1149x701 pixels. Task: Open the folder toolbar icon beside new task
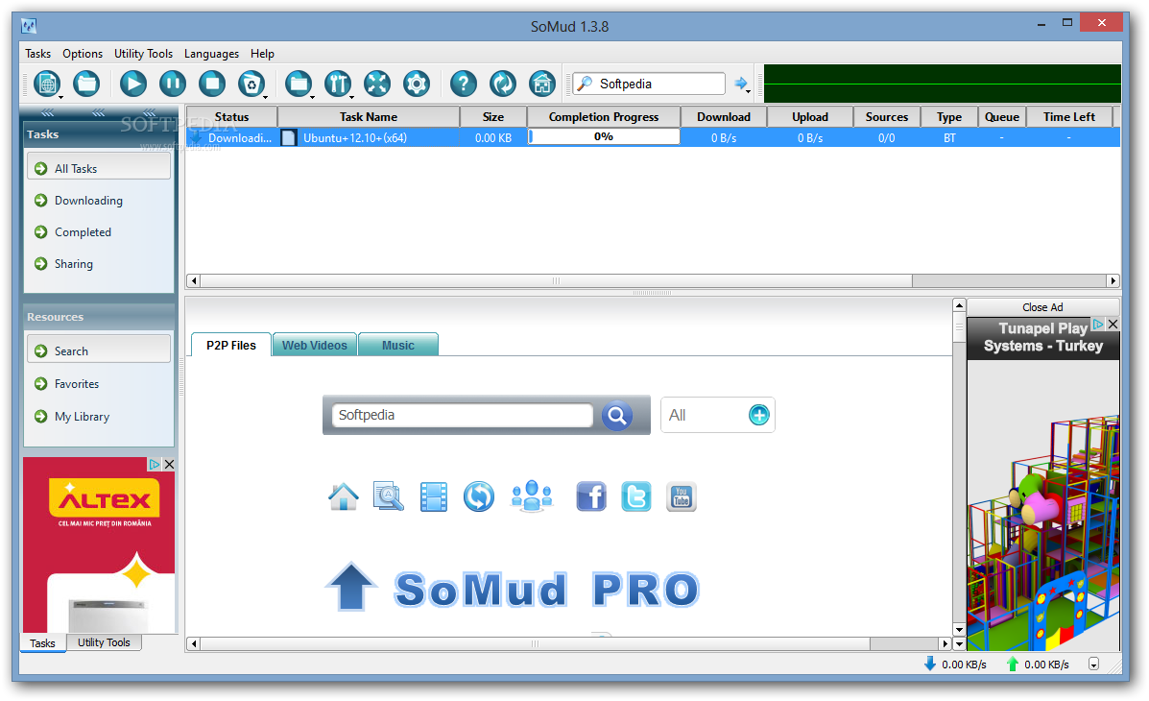(x=86, y=84)
